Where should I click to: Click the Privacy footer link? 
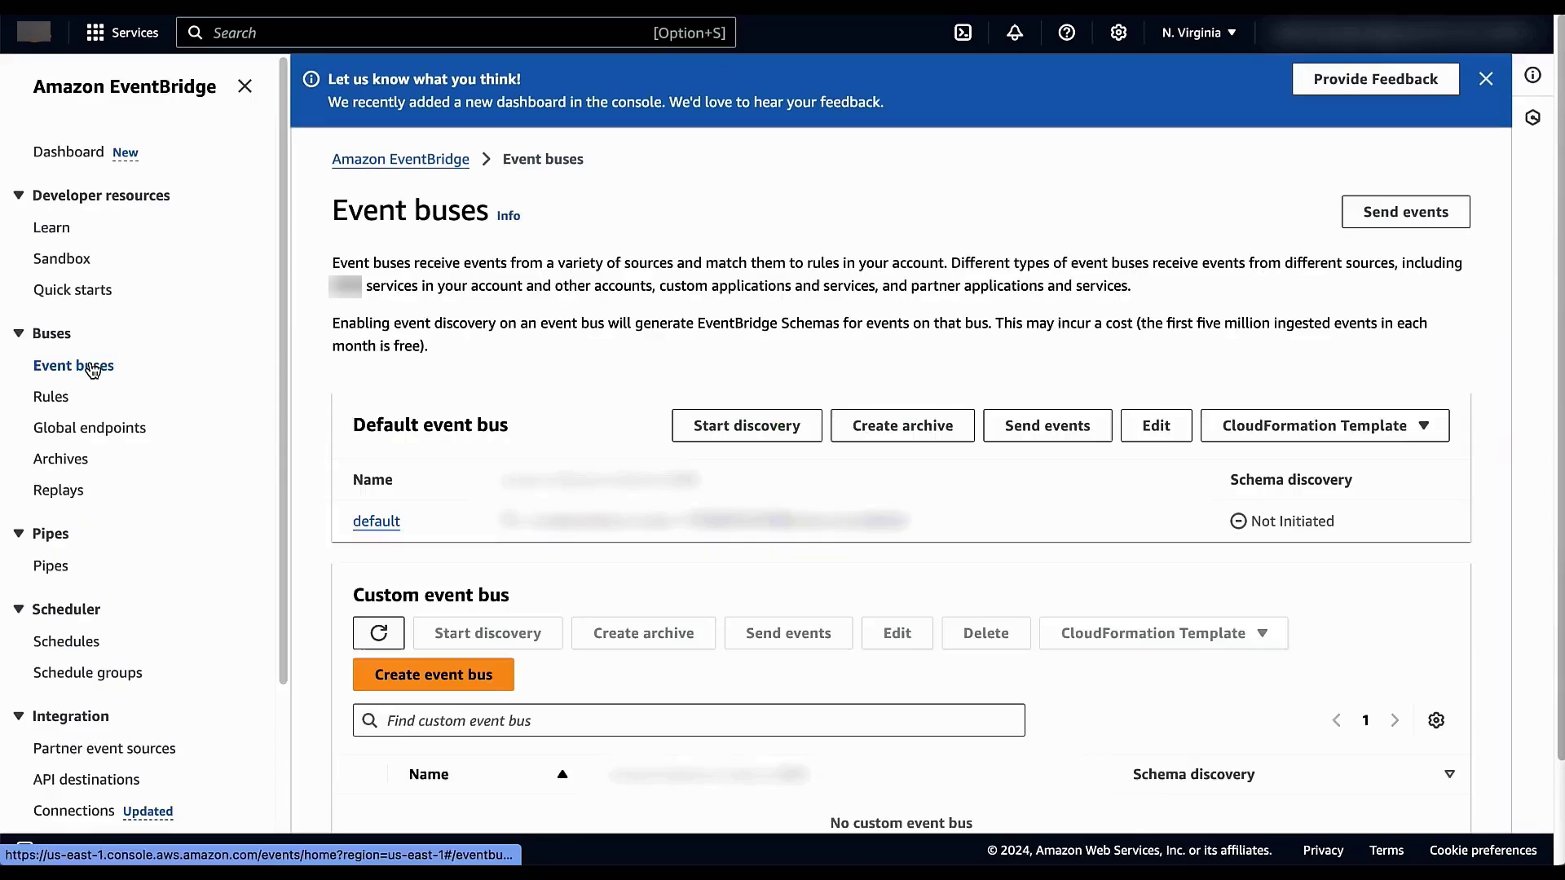pos(1322,850)
